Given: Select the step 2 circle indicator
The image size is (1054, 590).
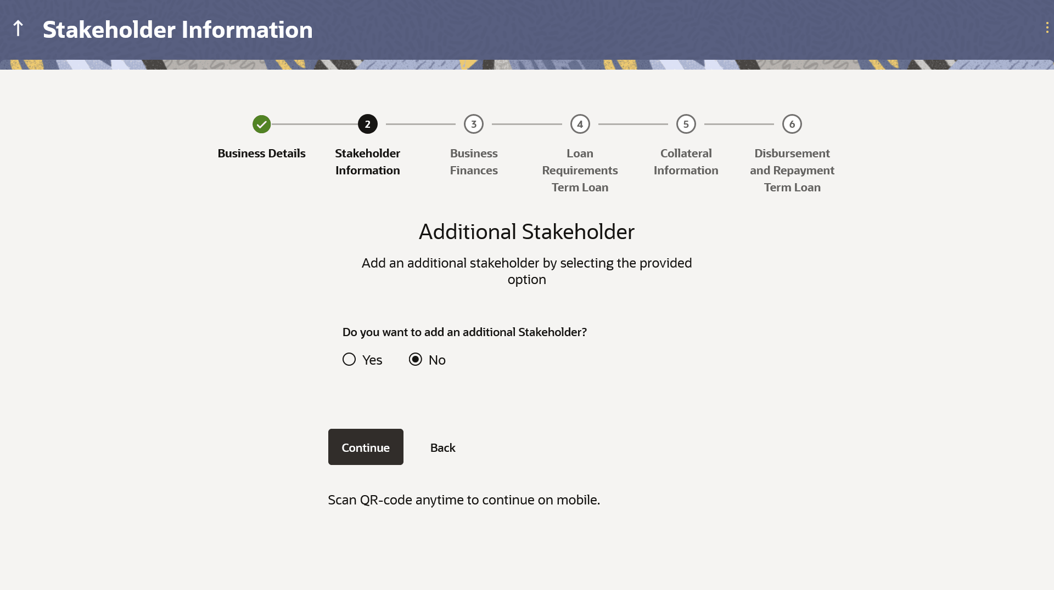Looking at the screenshot, I should (367, 124).
